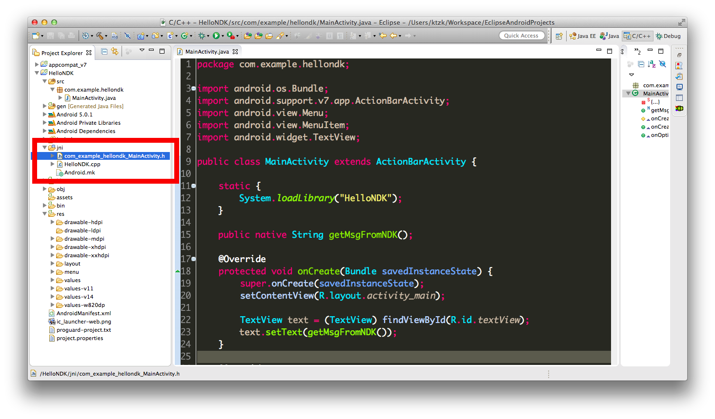This screenshot has height=419, width=715.
Task: Open the Project Explorer view menu triangle
Action: click(142, 50)
